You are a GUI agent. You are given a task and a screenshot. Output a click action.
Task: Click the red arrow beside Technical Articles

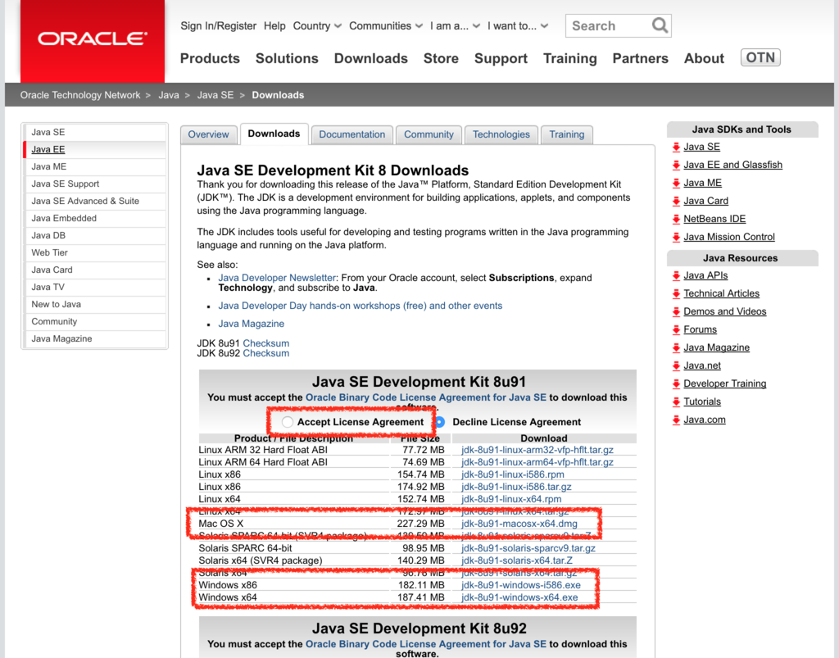coord(676,293)
